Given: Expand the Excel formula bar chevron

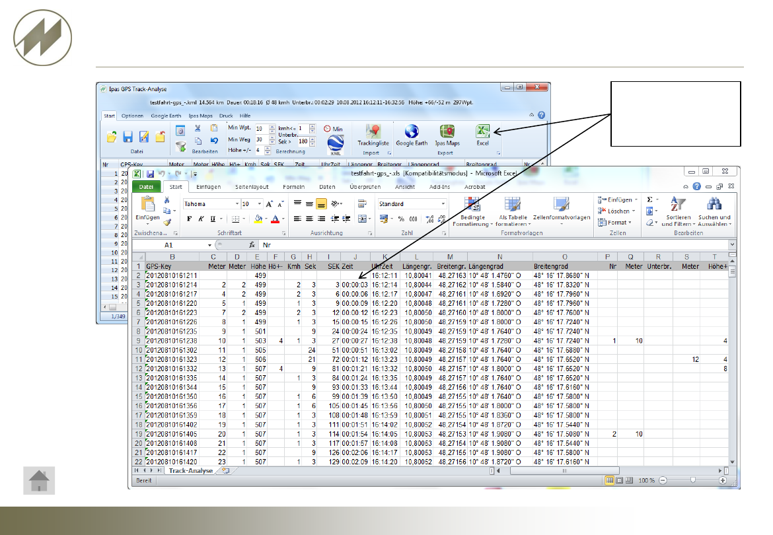Looking at the screenshot, I should click(x=732, y=245).
